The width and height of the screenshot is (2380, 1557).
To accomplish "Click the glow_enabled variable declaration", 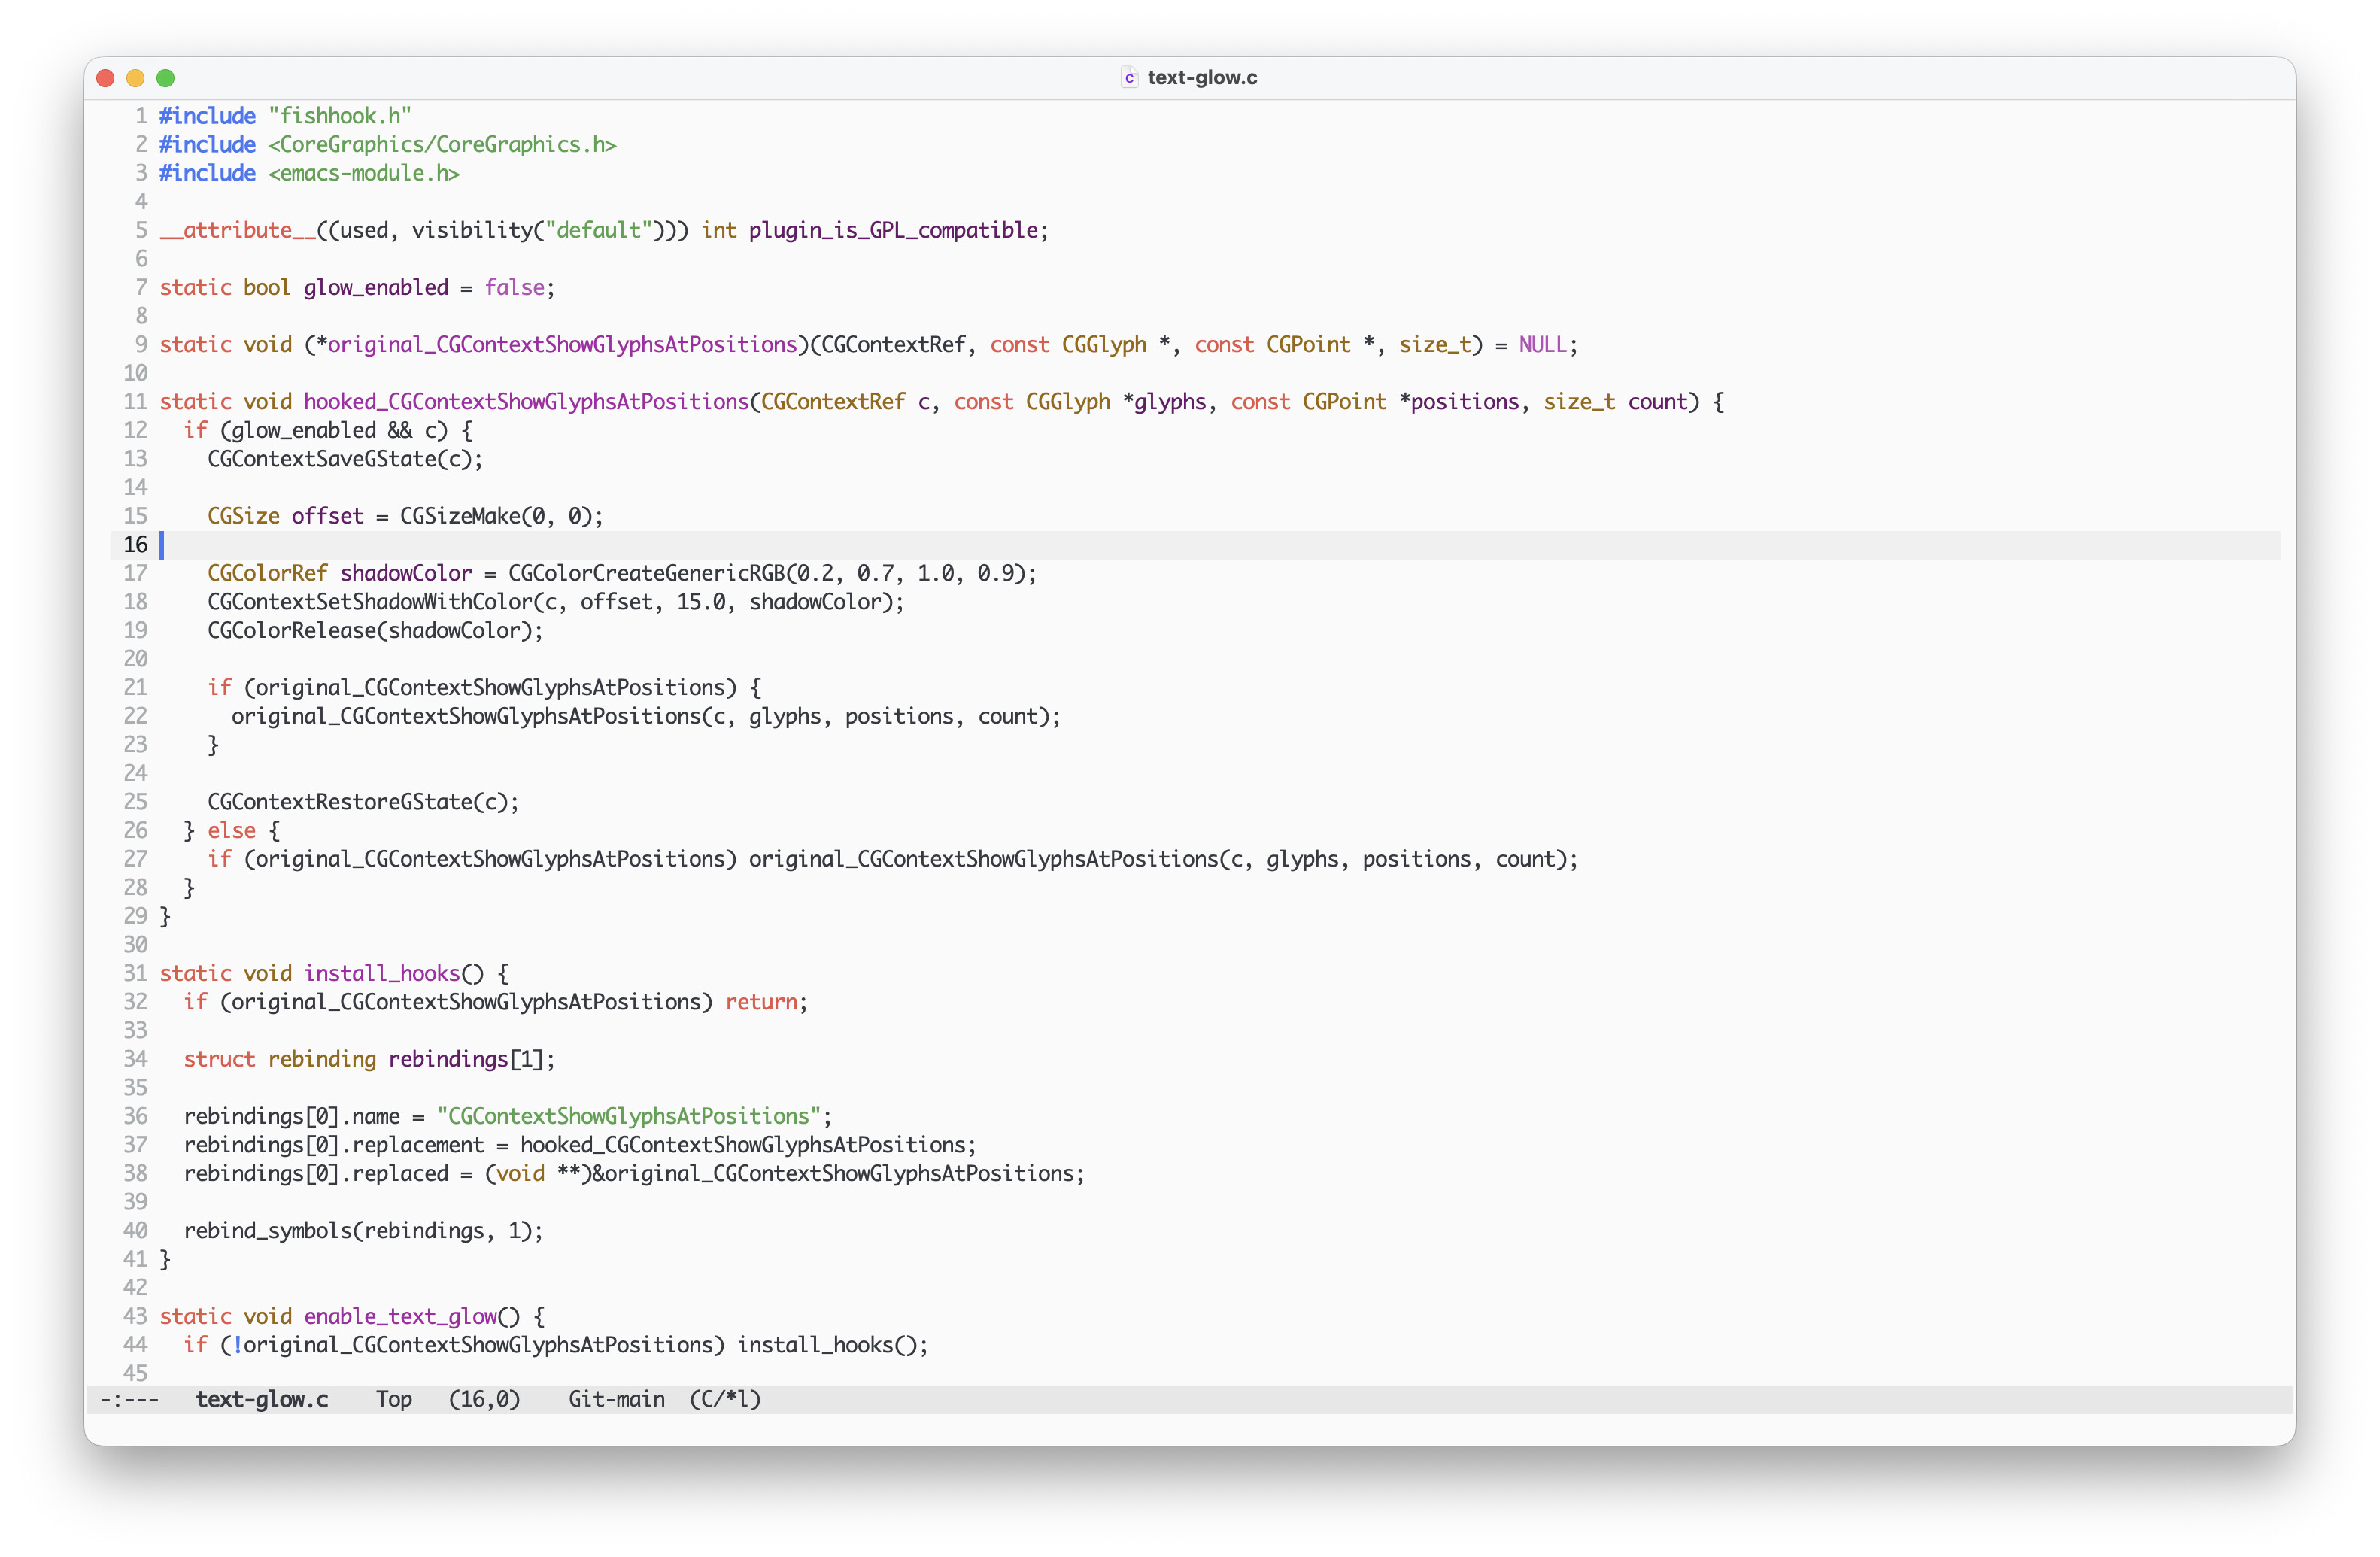I will coord(376,288).
